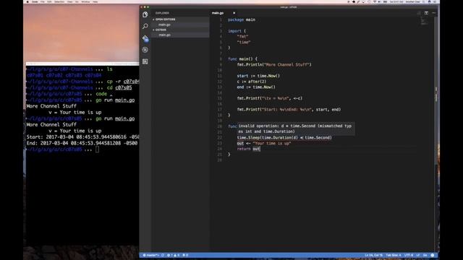This screenshot has height=260, width=463.
Task: Click the 'end := time.Now()' line
Action: point(255,87)
